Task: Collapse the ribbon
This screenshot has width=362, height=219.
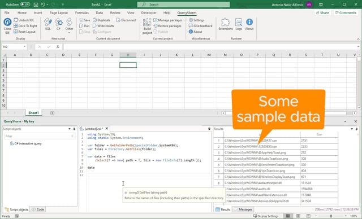Action: [358, 39]
